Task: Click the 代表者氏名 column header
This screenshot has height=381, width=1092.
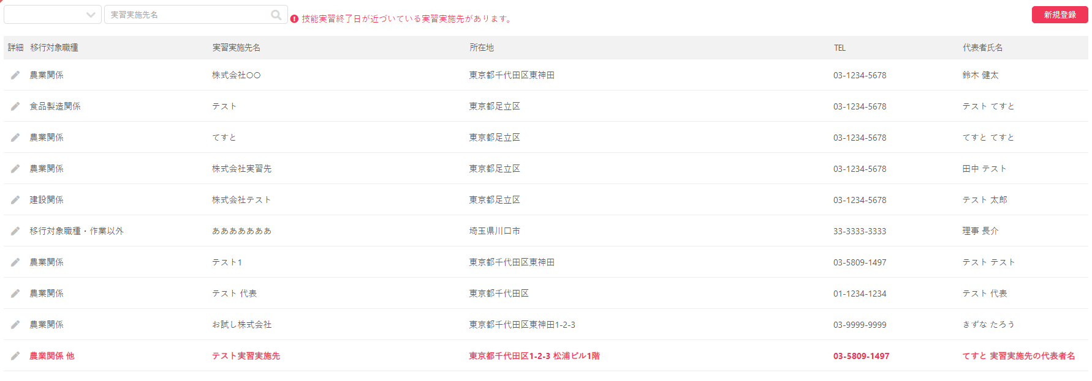Action: pos(982,48)
